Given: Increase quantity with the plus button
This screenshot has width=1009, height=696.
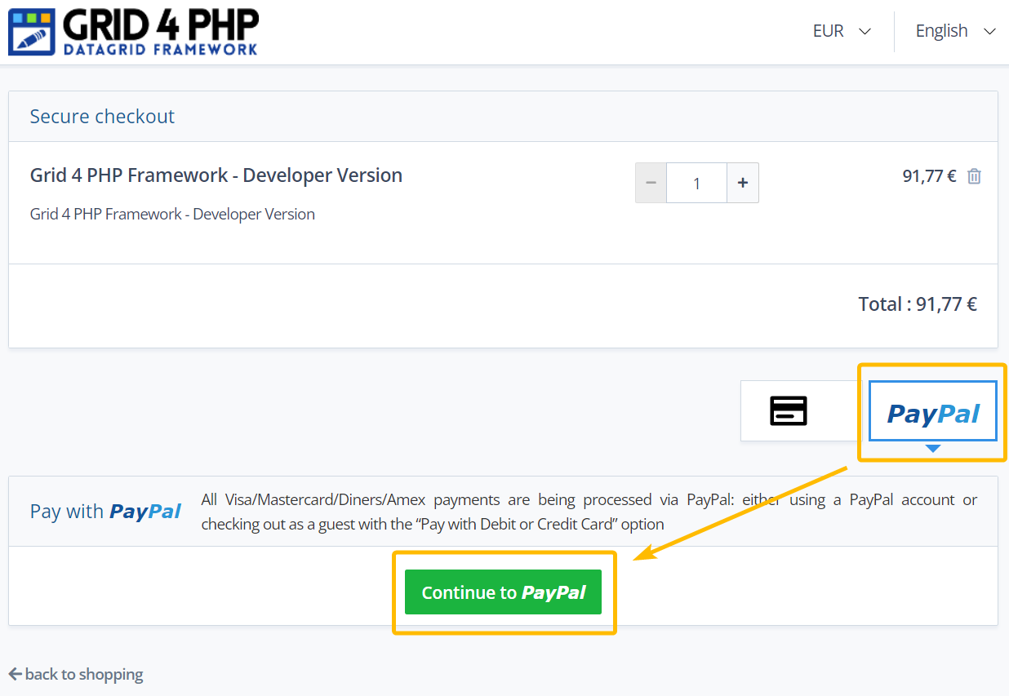Looking at the screenshot, I should point(743,183).
